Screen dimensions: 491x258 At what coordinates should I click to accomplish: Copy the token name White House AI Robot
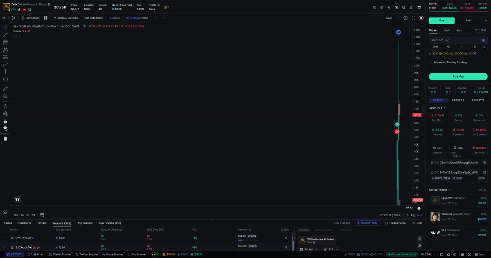[49, 4]
